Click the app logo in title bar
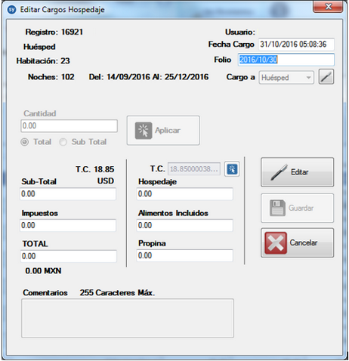This screenshot has width=349, height=361. pos(11,10)
